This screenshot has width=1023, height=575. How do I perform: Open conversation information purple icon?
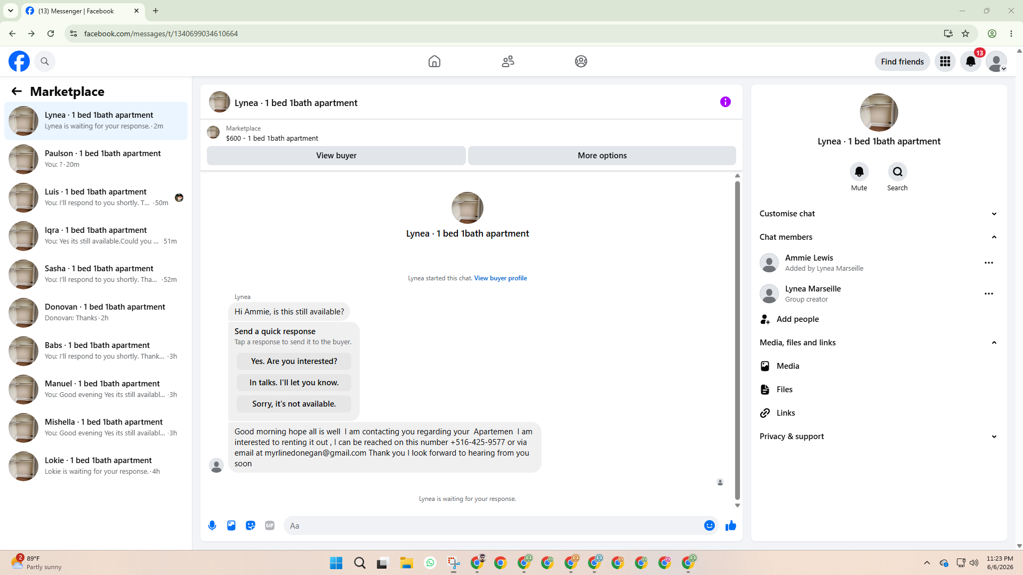pos(726,102)
